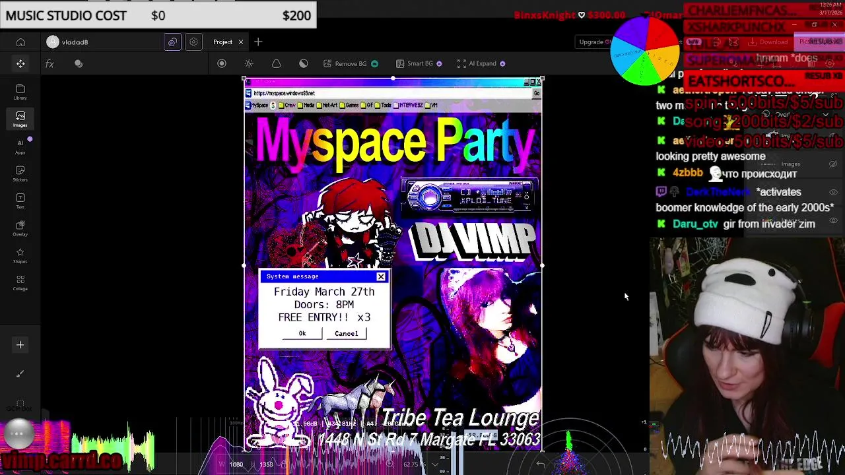Click the Tribe Tea Lounge text

[460, 418]
